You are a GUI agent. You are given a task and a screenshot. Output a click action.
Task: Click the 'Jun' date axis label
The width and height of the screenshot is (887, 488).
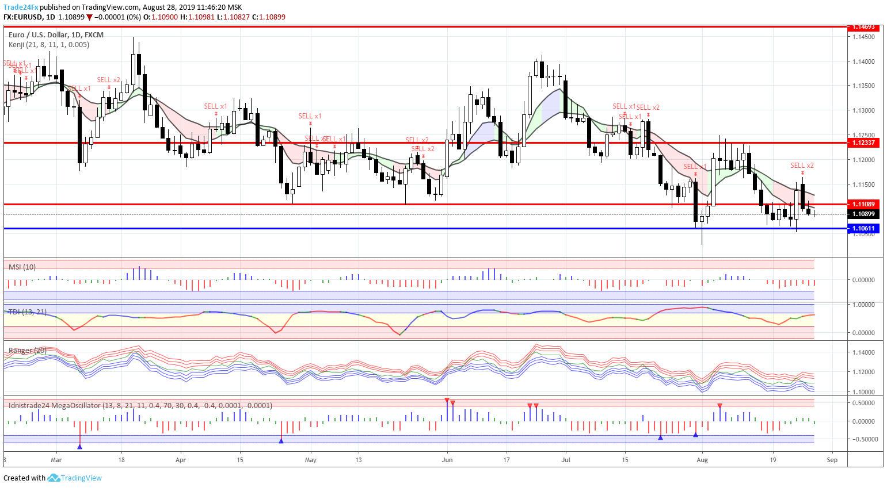pyautogui.click(x=447, y=460)
